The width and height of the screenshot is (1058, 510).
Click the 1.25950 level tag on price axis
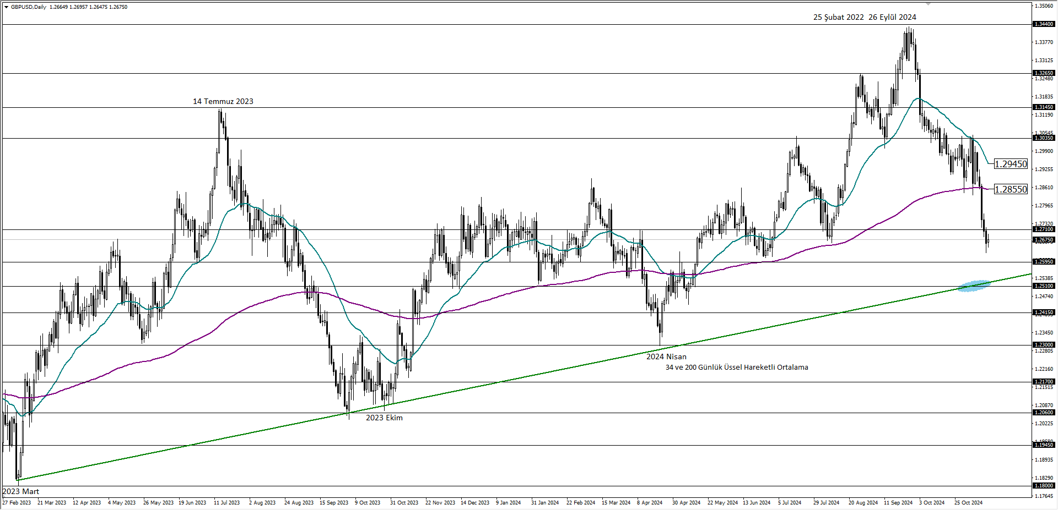(x=1044, y=262)
